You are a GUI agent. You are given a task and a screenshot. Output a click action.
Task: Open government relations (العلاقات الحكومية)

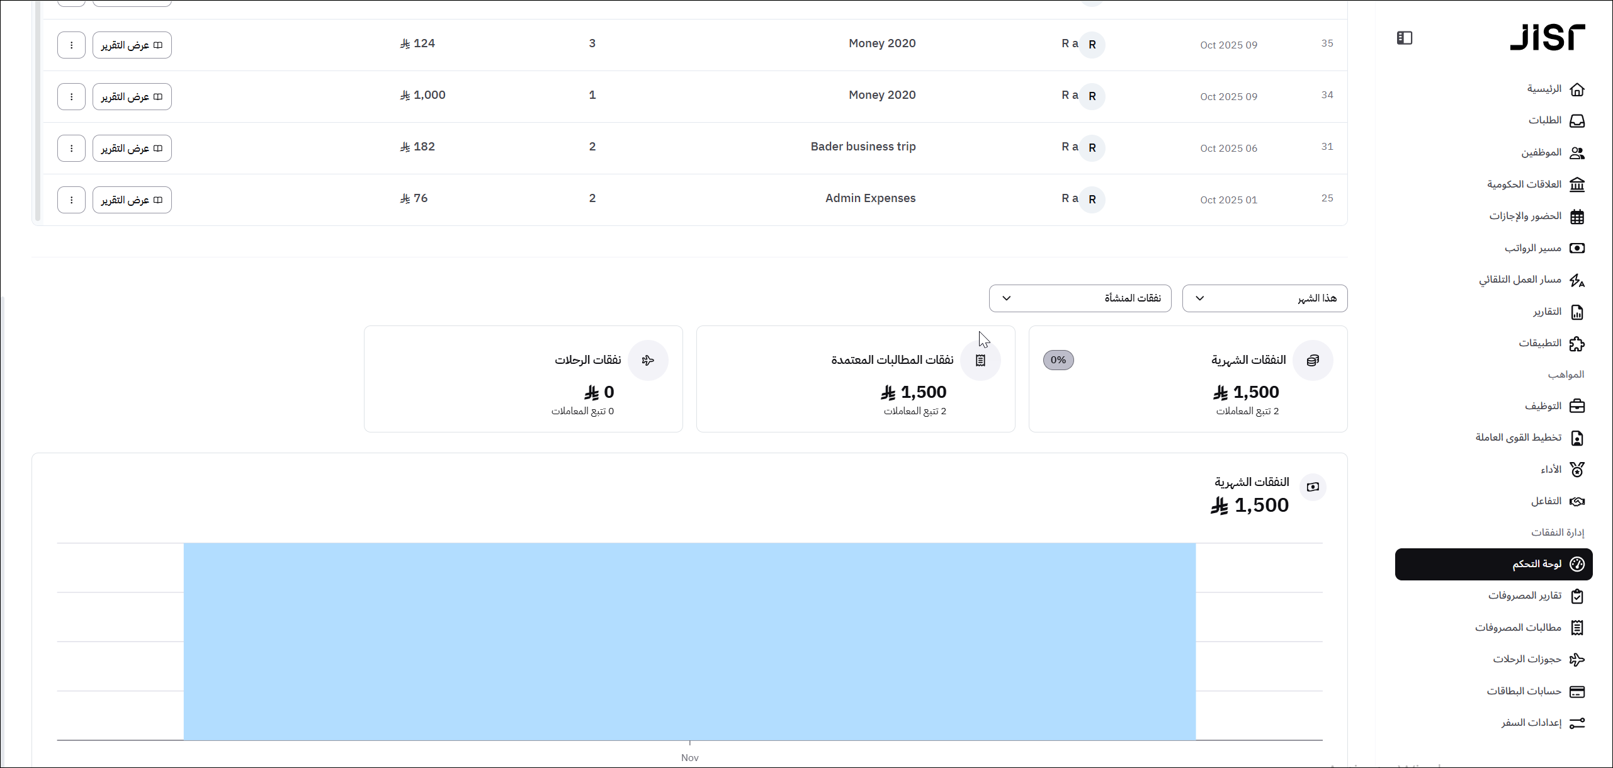[1535, 184]
